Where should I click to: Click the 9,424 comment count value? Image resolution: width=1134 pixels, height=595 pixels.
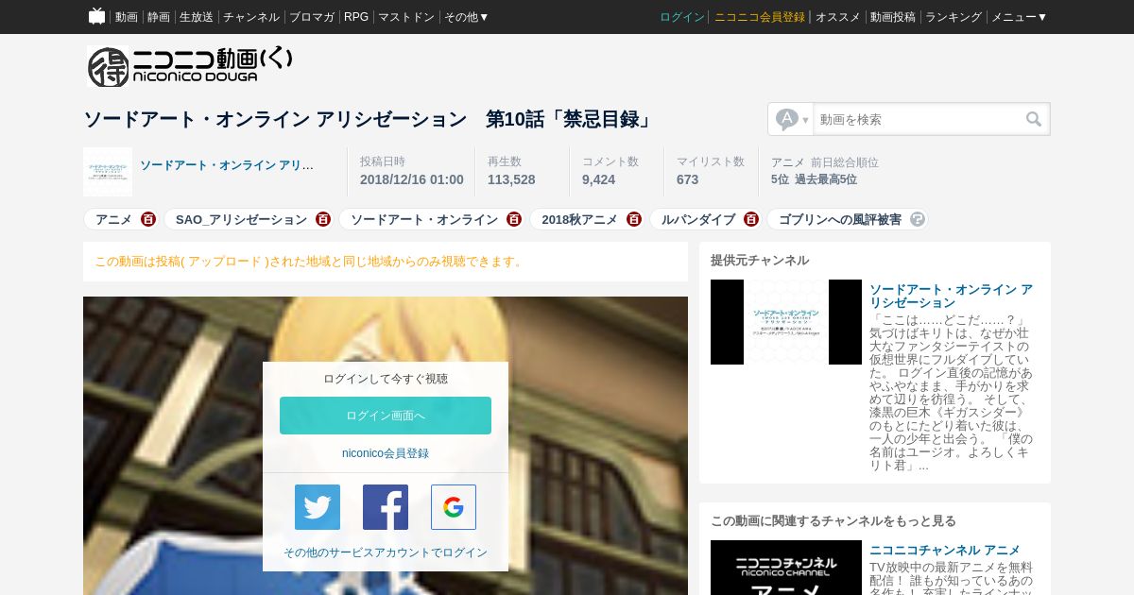pyautogui.click(x=598, y=179)
